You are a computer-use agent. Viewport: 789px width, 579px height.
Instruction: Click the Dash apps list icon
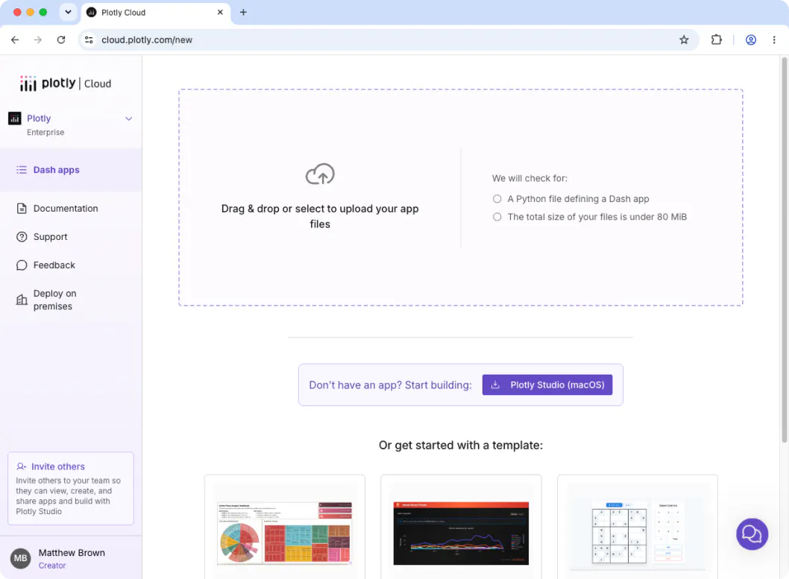pyautogui.click(x=22, y=170)
